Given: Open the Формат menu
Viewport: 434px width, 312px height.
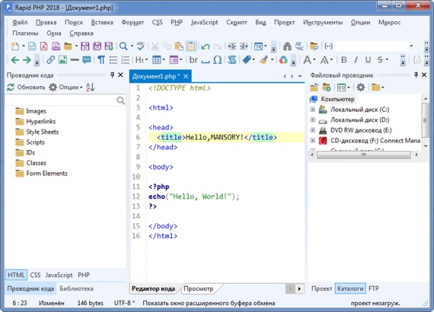Looking at the screenshot, I should pos(132,22).
